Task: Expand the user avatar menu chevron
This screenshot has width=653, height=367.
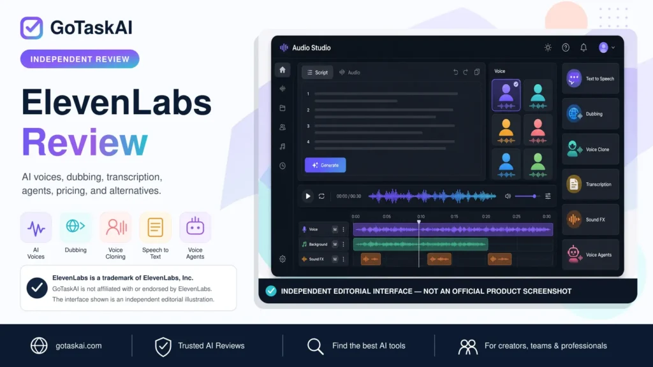Action: coord(613,47)
